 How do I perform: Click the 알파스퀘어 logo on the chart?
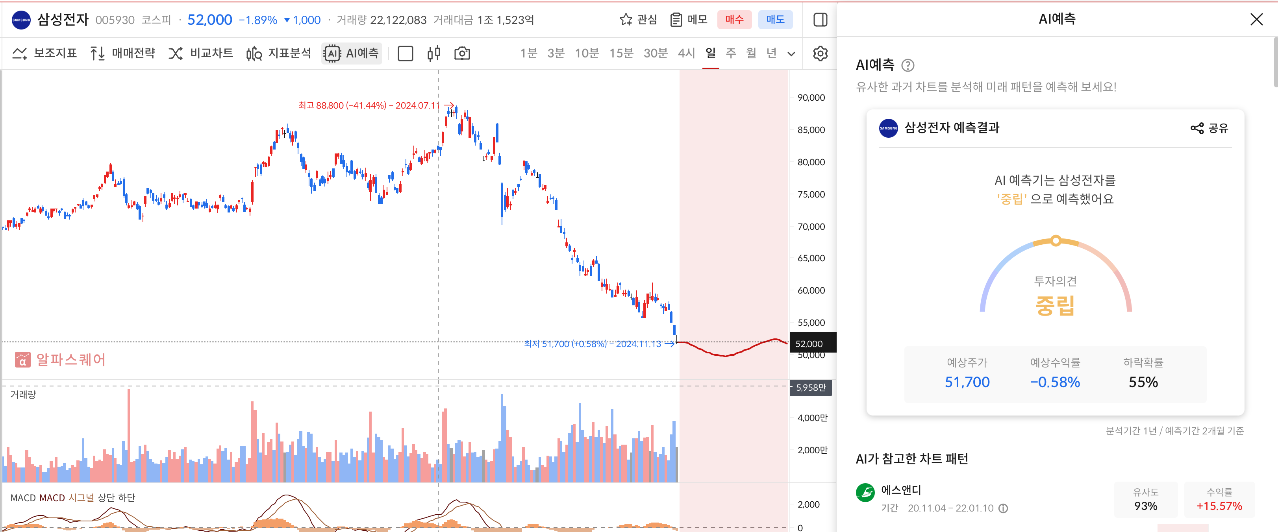point(61,360)
